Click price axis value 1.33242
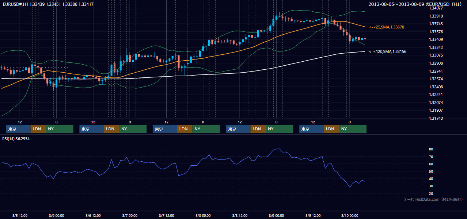This screenshot has width=467, height=219. 436,47
